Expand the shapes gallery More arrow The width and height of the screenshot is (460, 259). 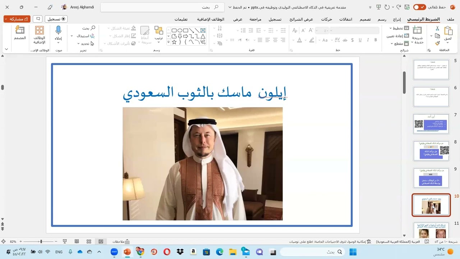169,42
